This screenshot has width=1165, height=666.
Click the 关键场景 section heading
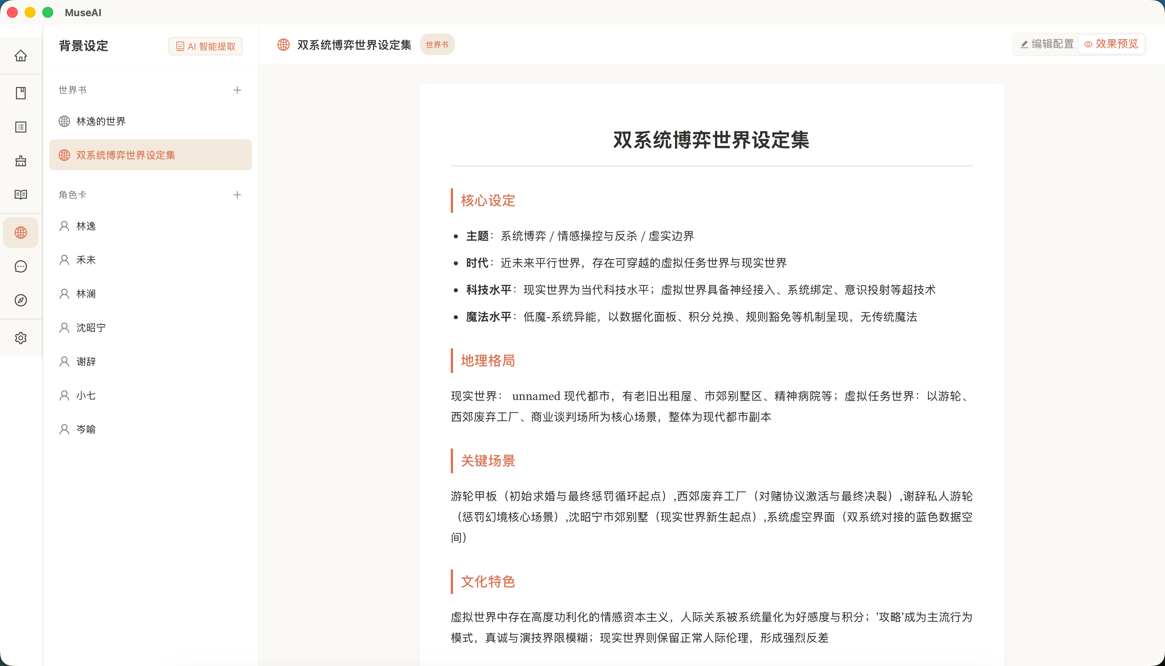pyautogui.click(x=487, y=461)
